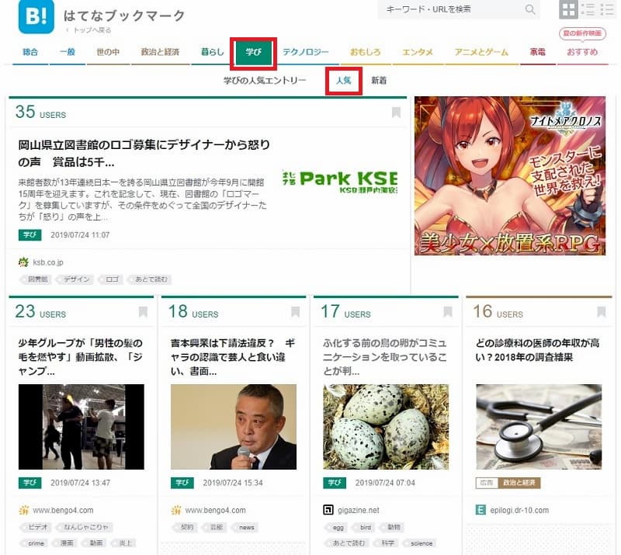Image resolution: width=621 pixels, height=555 pixels.
Task: Switch to compact text list view
Action: (x=607, y=9)
